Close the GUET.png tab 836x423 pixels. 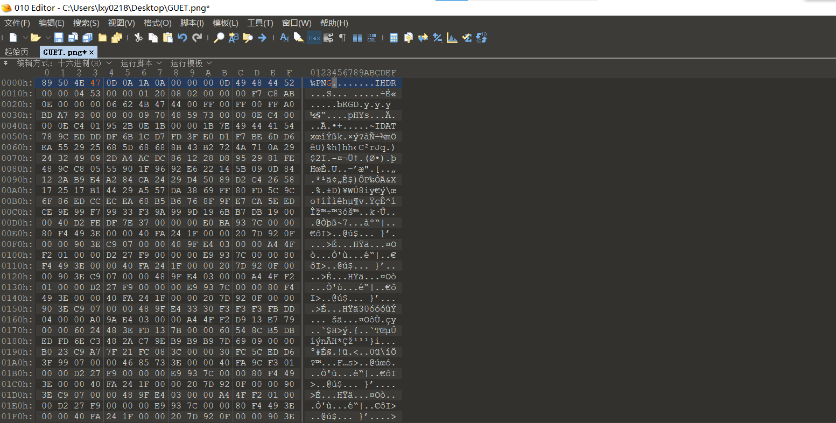[92, 52]
